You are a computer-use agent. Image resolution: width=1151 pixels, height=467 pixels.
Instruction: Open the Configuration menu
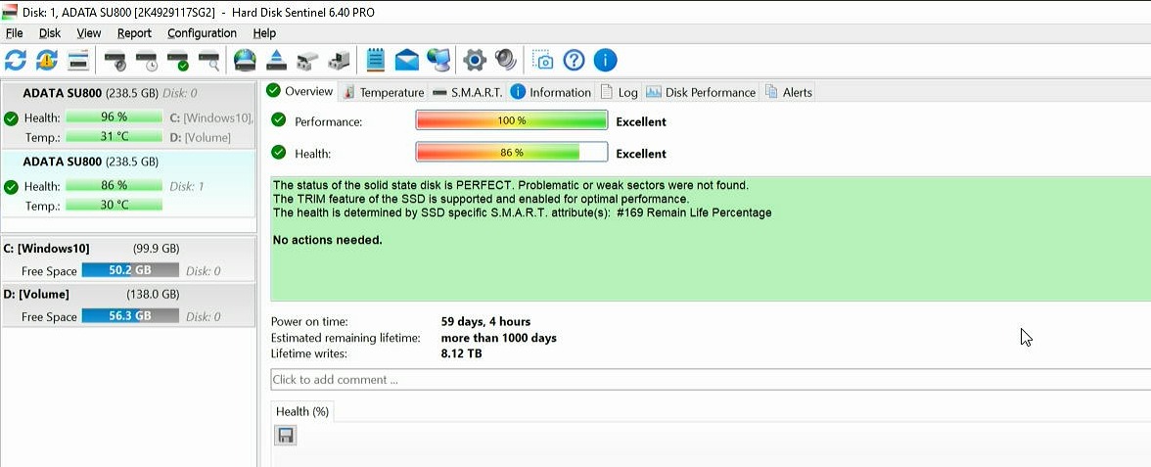202,33
